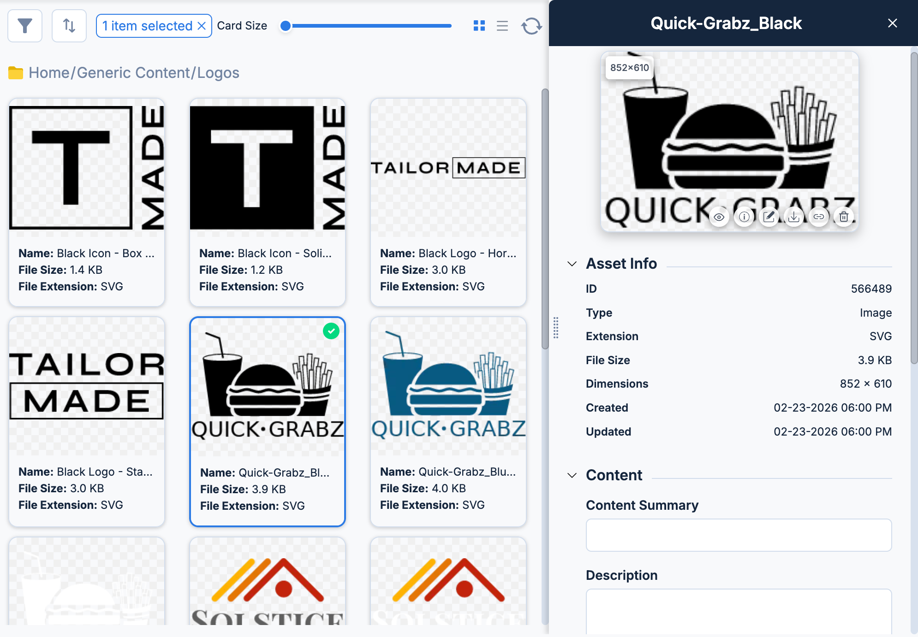Select the Solstice logo with white text
918x637 pixels.
(448, 581)
